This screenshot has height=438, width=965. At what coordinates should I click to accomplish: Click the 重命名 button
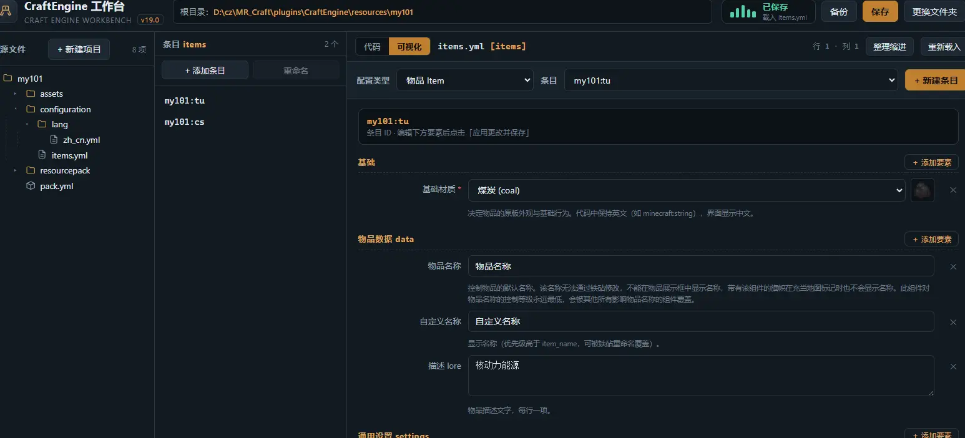point(296,71)
